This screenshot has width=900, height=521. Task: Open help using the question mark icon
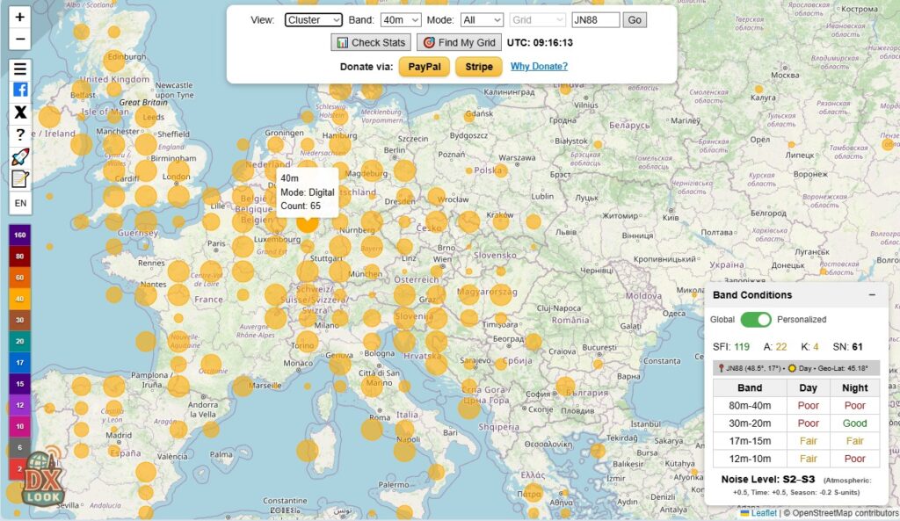click(19, 134)
